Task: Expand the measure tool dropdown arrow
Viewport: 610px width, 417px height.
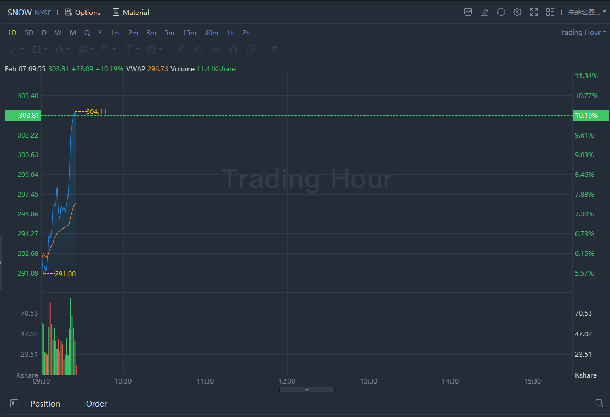Action: coord(138,49)
